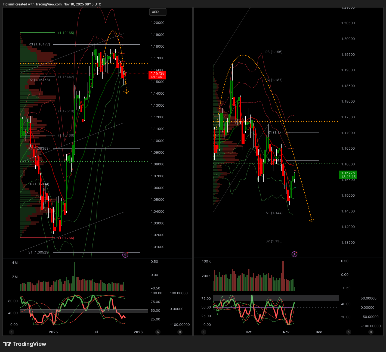Click the orange arrow tip on right chart
Image resolution: width=386 pixels, height=352 pixels.
[312, 221]
